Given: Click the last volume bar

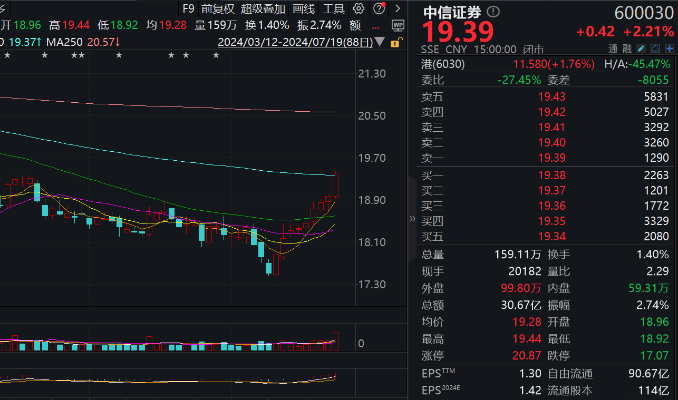Looking at the screenshot, I should pos(336,342).
